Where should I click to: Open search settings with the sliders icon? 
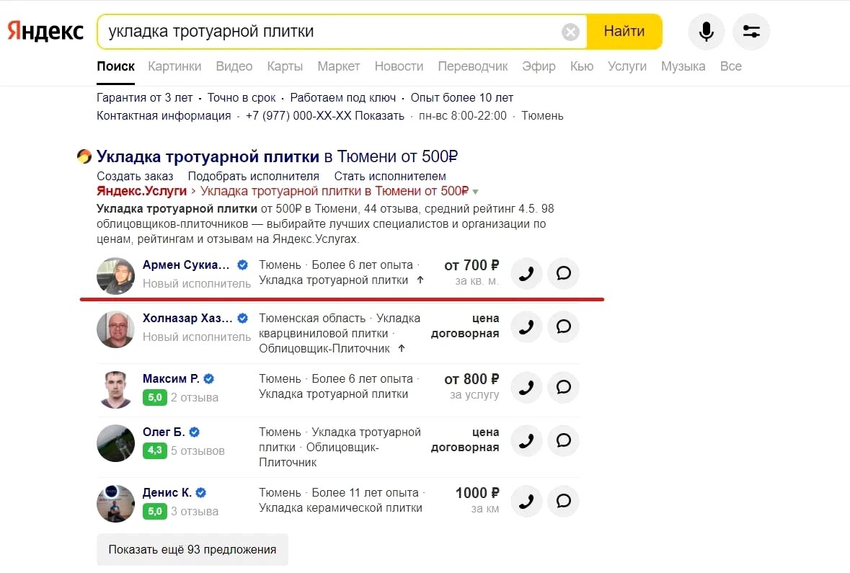pos(751,32)
